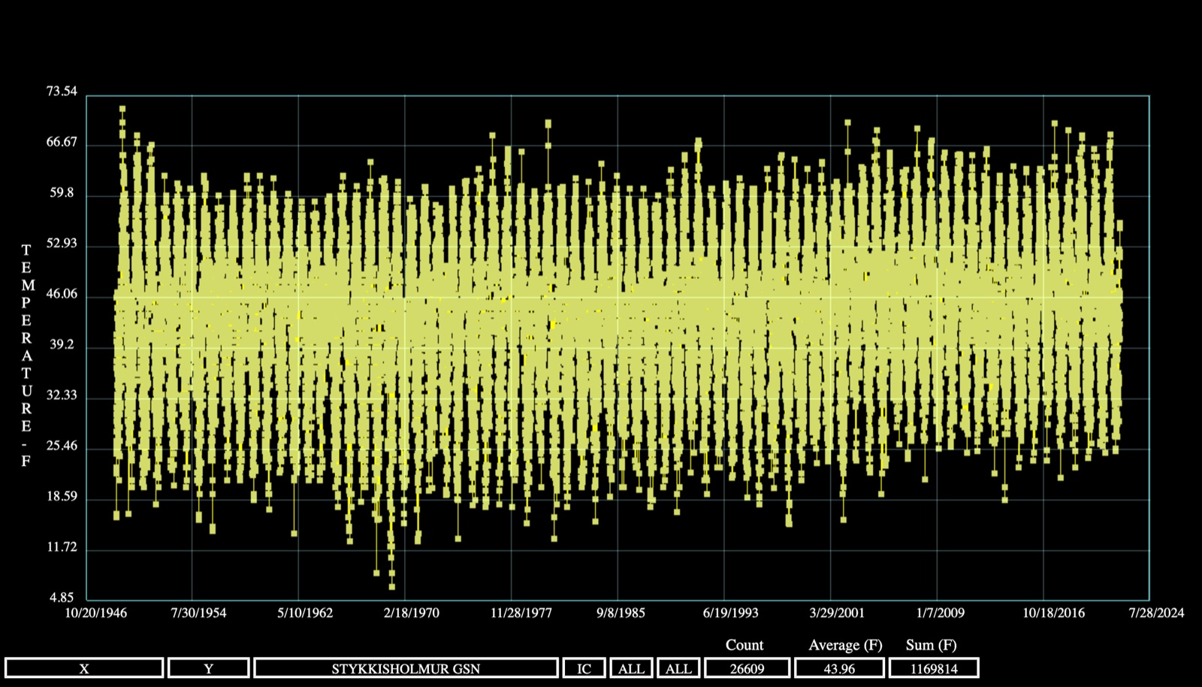Click the Sum (F) label
The height and width of the screenshot is (687, 1202).
pos(932,645)
